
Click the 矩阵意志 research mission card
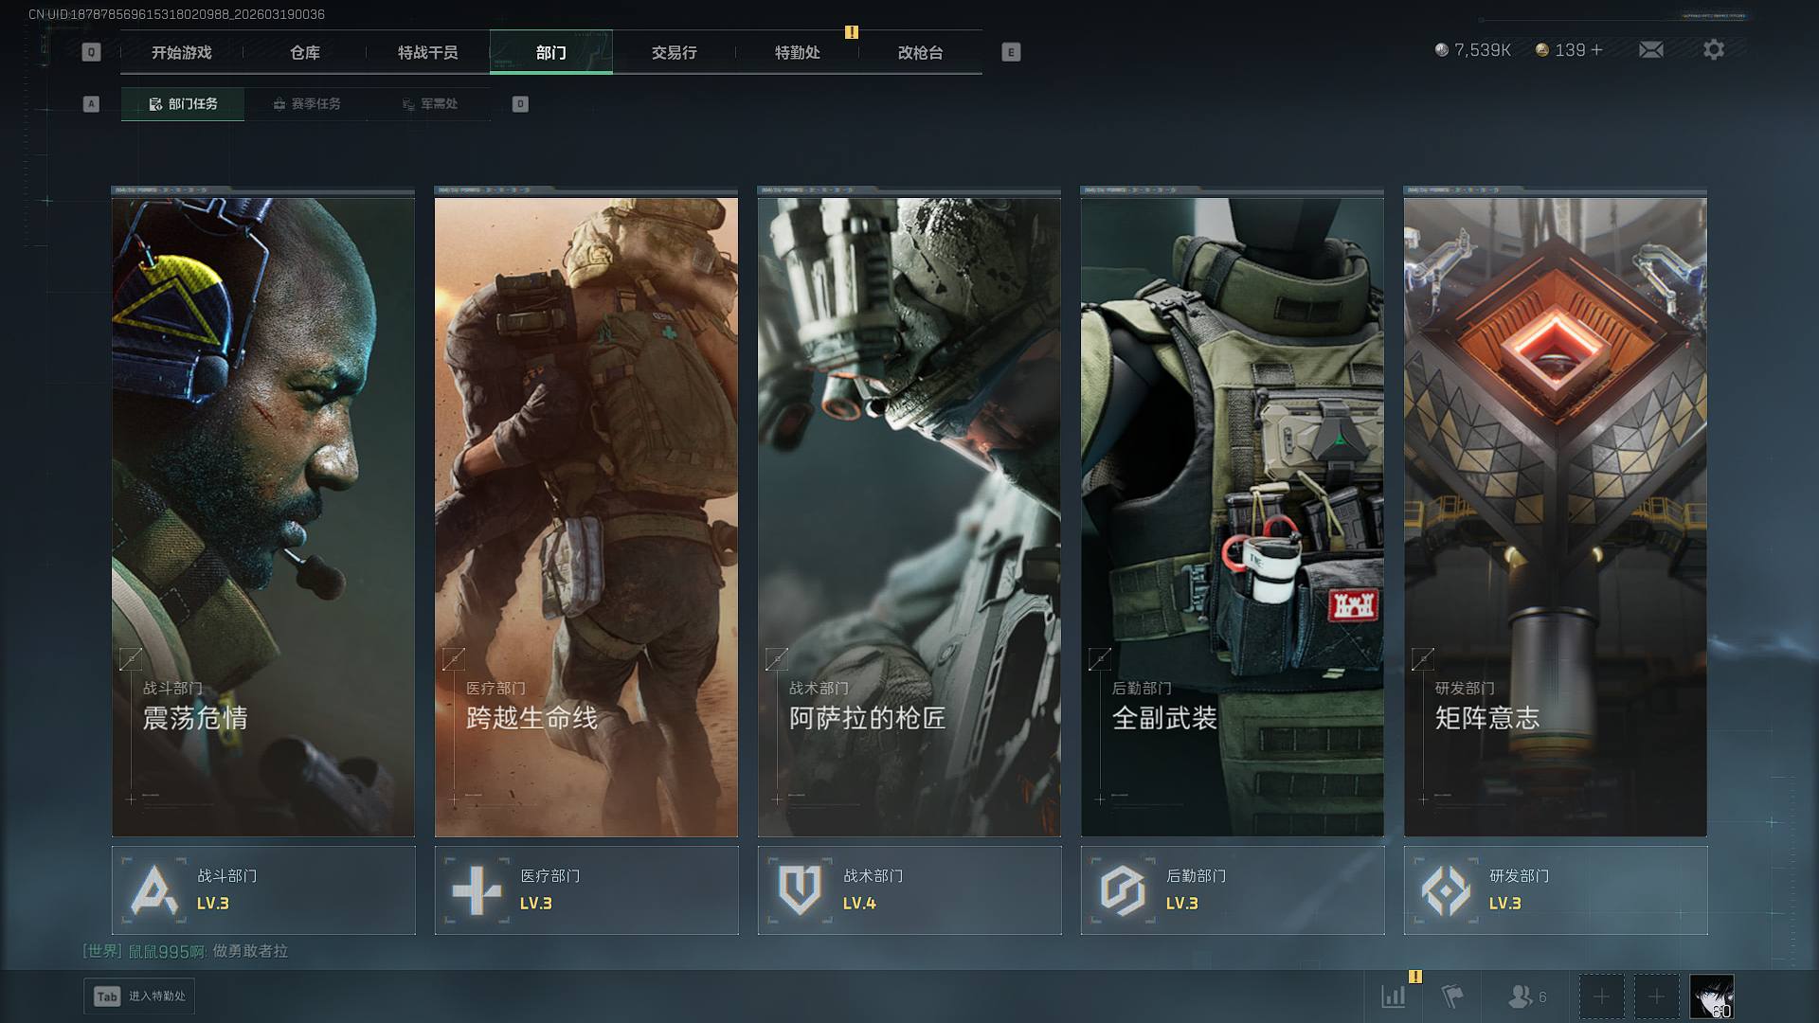1555,516
